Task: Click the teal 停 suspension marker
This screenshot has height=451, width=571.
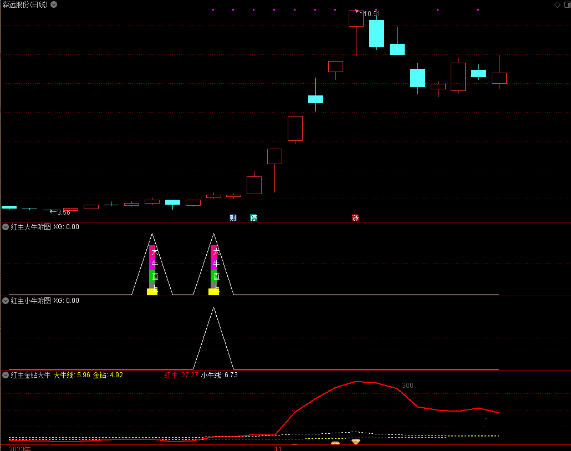Action: (253, 218)
